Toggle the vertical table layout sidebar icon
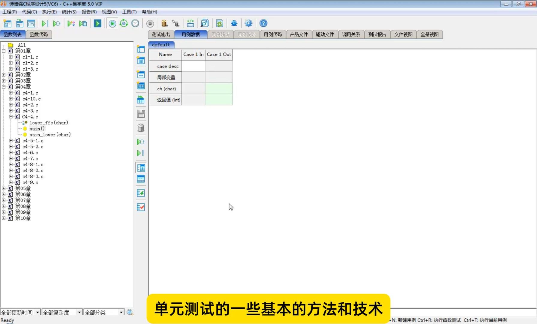Image resolution: width=537 pixels, height=324 pixels. point(141,168)
